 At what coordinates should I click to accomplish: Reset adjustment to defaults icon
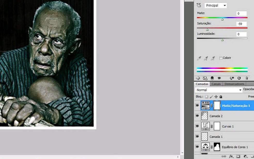(239, 78)
